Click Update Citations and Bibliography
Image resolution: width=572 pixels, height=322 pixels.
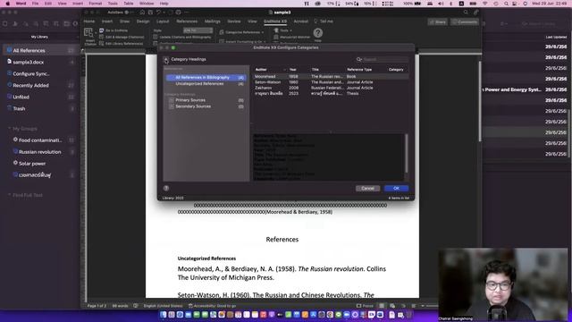182,37
